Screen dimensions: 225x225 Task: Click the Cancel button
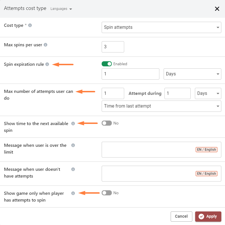click(x=181, y=217)
